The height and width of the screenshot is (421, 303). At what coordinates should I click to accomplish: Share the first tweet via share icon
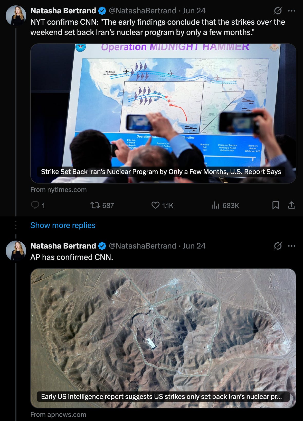click(291, 205)
